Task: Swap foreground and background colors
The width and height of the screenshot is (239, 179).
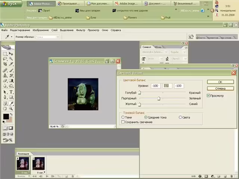Action: [x=11, y=114]
